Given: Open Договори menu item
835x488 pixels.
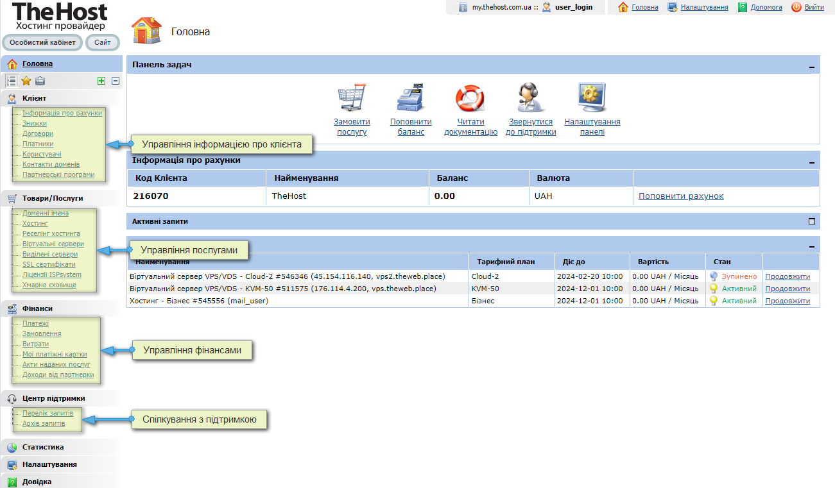Looking at the screenshot, I should click(x=38, y=133).
